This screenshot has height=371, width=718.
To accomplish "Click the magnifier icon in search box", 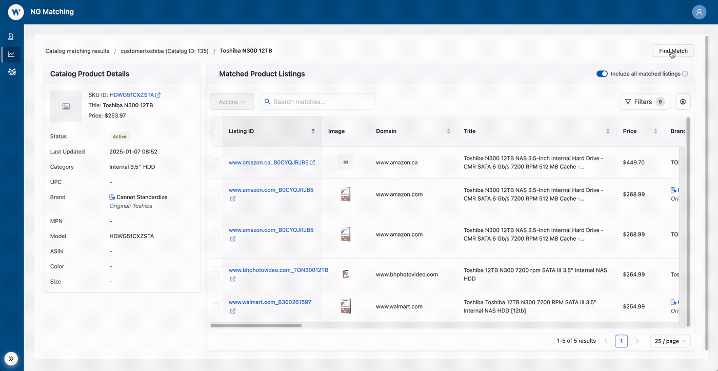I will pyautogui.click(x=267, y=102).
